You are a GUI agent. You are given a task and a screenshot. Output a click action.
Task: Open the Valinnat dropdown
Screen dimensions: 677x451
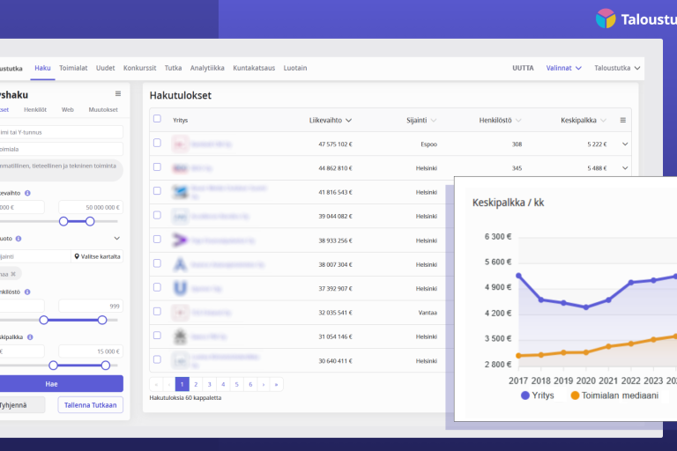click(x=564, y=68)
